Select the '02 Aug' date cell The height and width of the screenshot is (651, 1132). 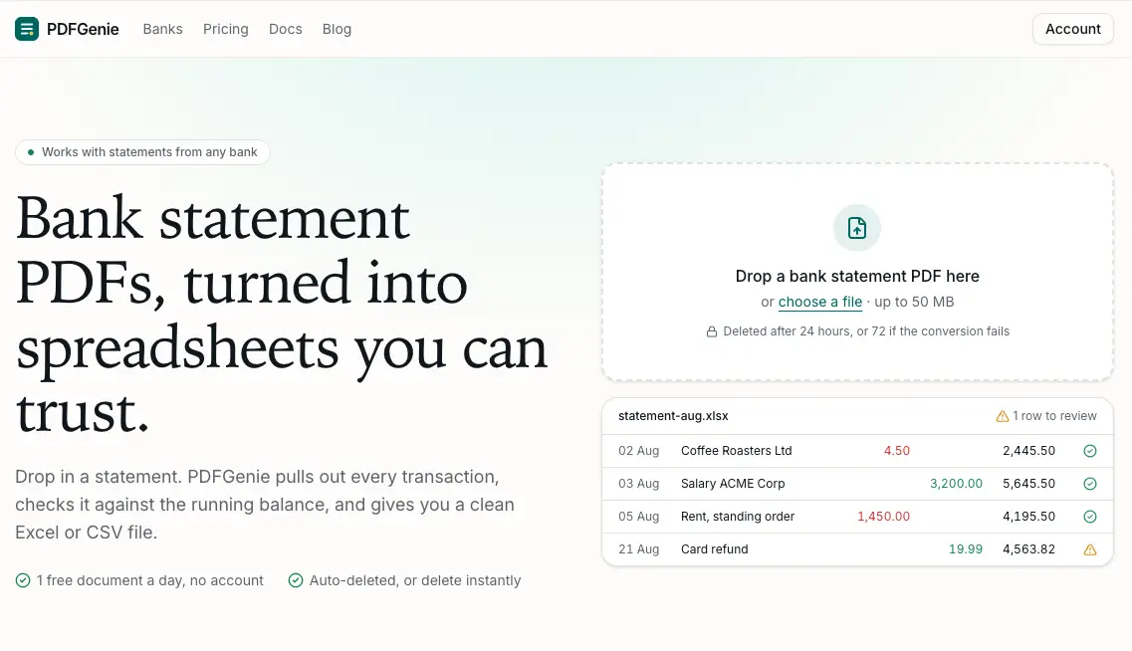[639, 451]
